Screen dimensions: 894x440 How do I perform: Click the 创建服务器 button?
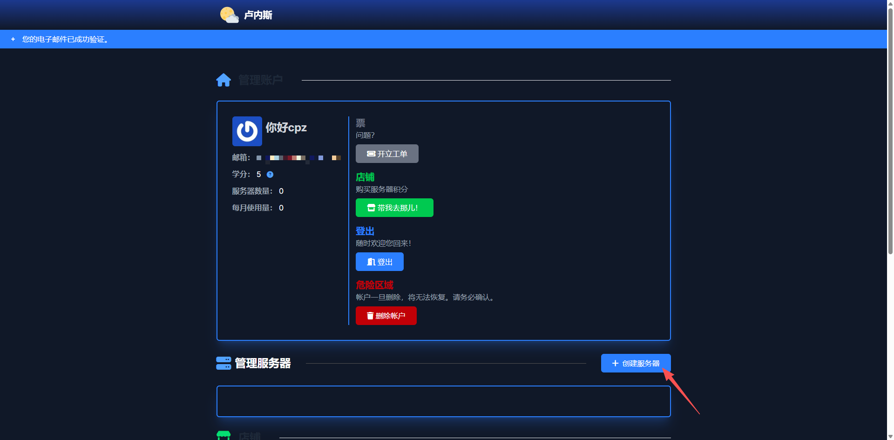[x=636, y=363]
